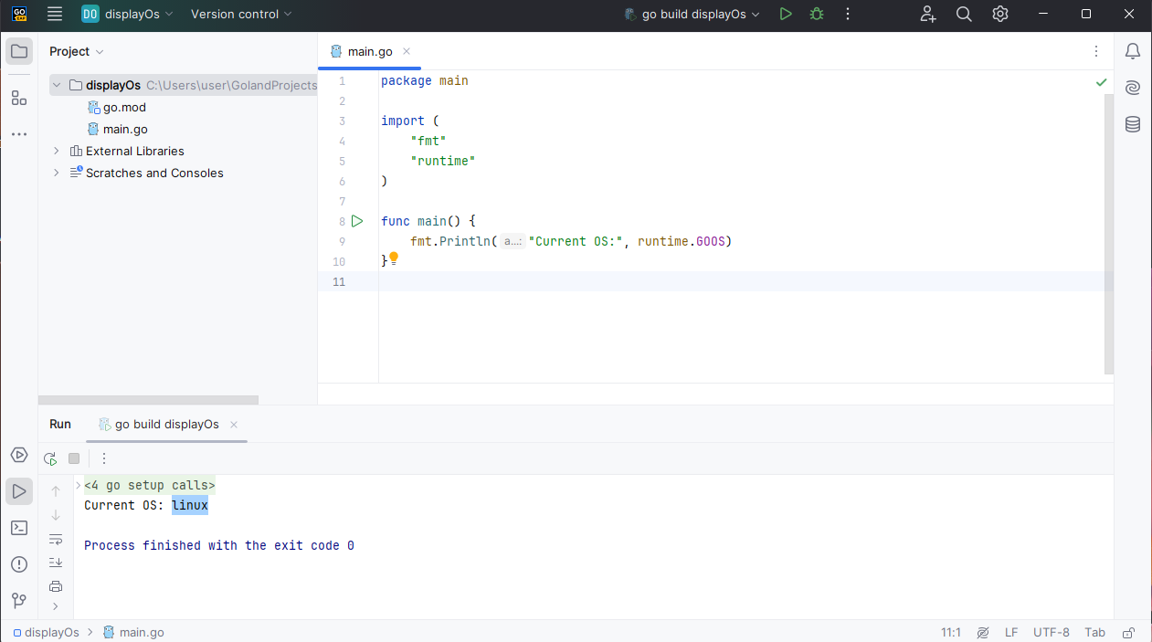Screen dimensions: 1152x642
Task: Open the Problems tool window
Action: 18,563
